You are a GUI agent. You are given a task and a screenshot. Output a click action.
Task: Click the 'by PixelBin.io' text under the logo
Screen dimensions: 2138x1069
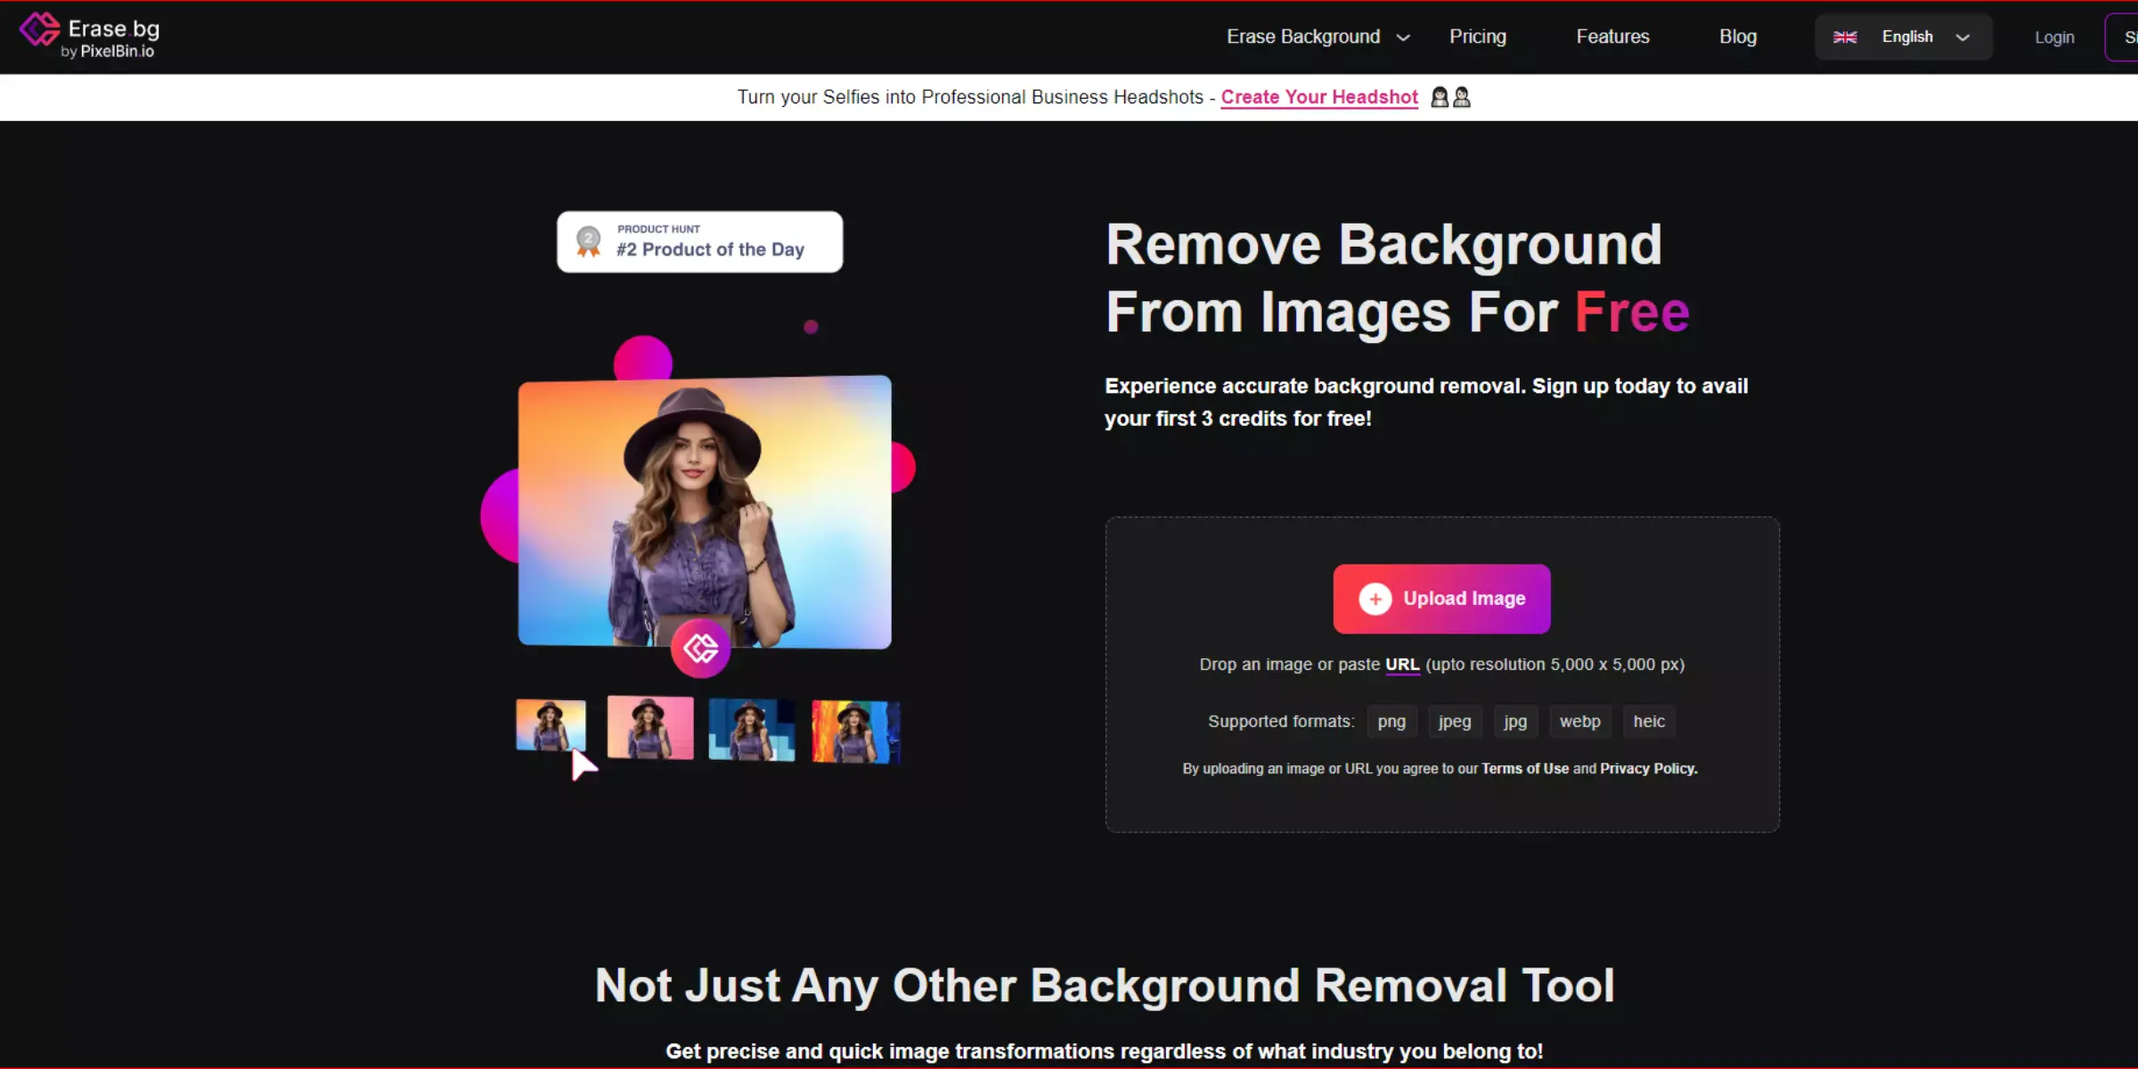107,52
